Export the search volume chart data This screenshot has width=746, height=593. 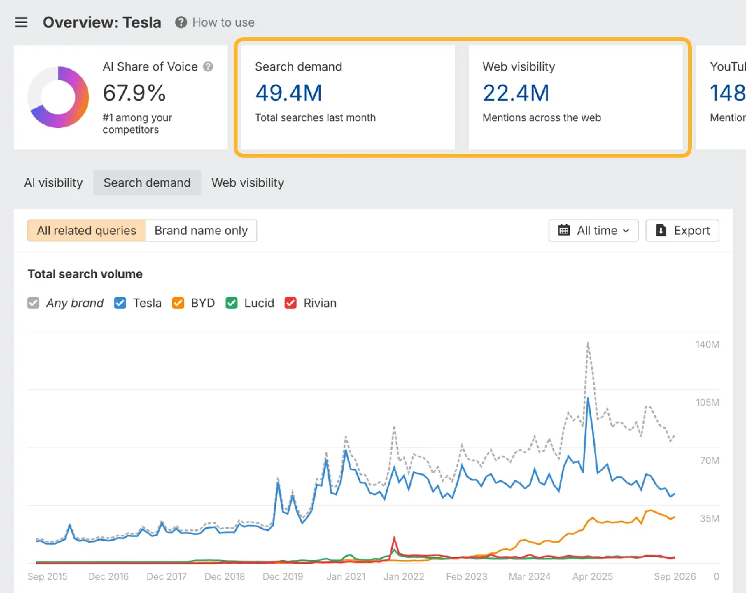(683, 230)
